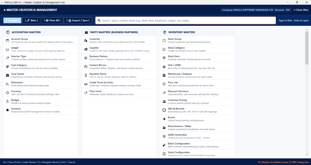The width and height of the screenshot is (311, 165).
Task: Select the Voucher Type master
Action: [41, 58]
